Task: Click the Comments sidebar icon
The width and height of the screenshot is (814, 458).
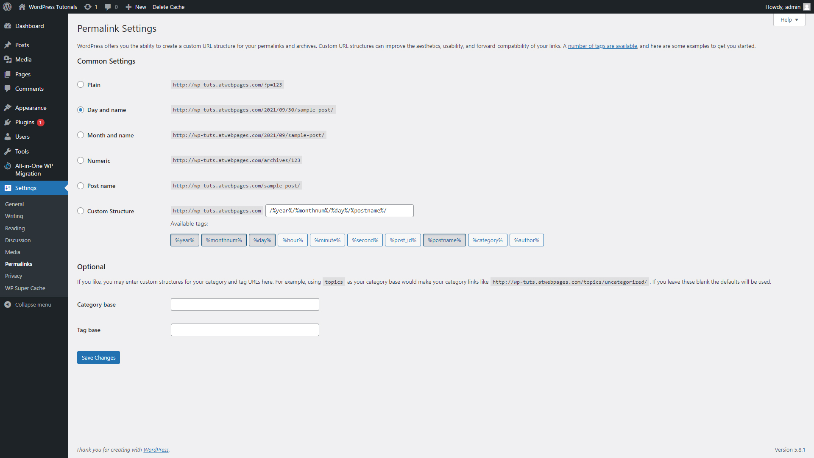Action: 8,89
